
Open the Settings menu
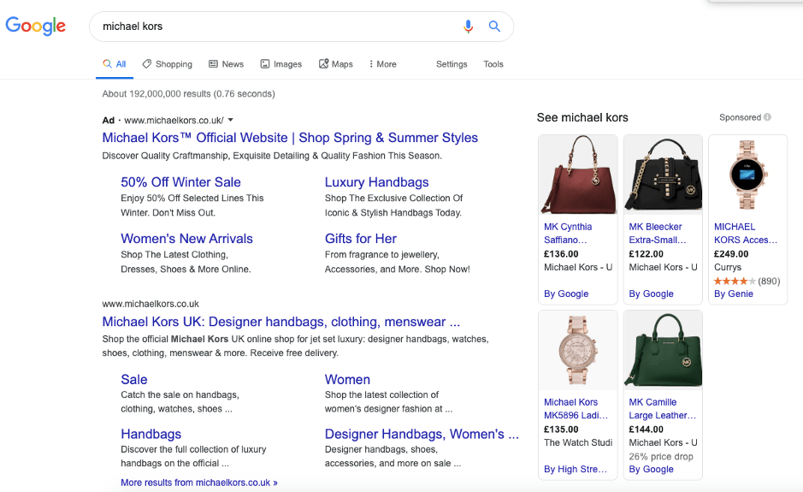[x=452, y=64]
